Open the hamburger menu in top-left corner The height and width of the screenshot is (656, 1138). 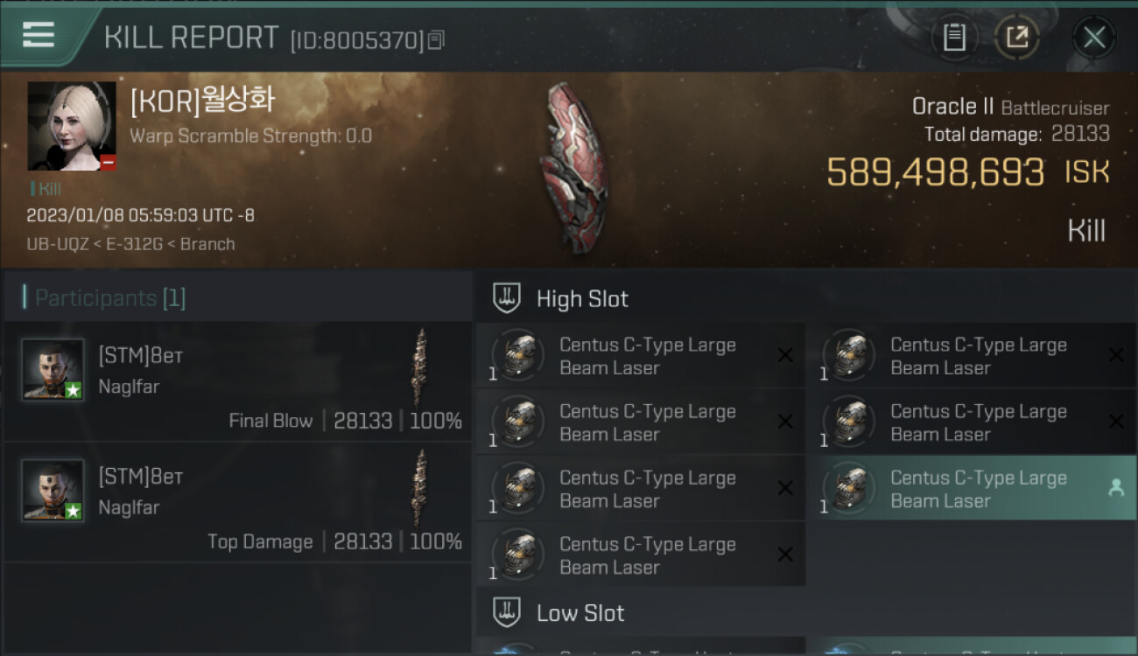39,35
